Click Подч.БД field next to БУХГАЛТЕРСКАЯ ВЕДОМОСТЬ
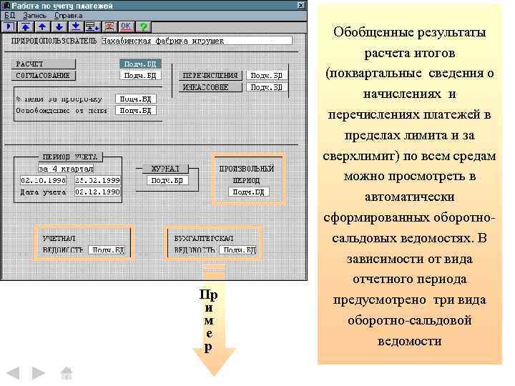The width and height of the screenshot is (515, 386). tap(239, 250)
